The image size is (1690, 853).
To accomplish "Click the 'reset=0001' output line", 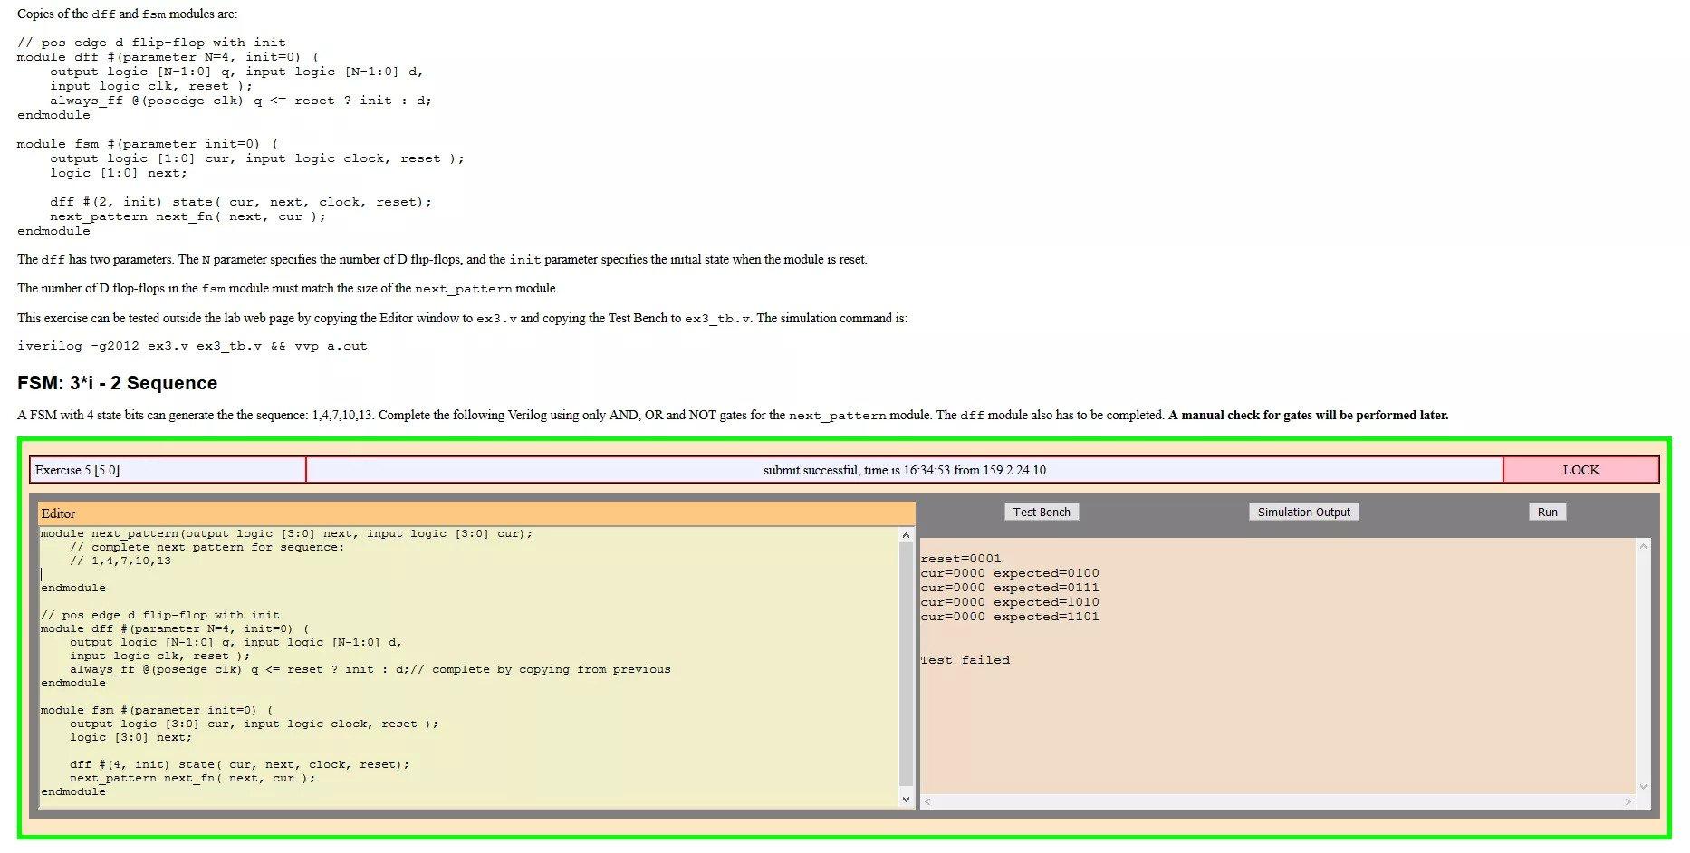I will tap(961, 559).
